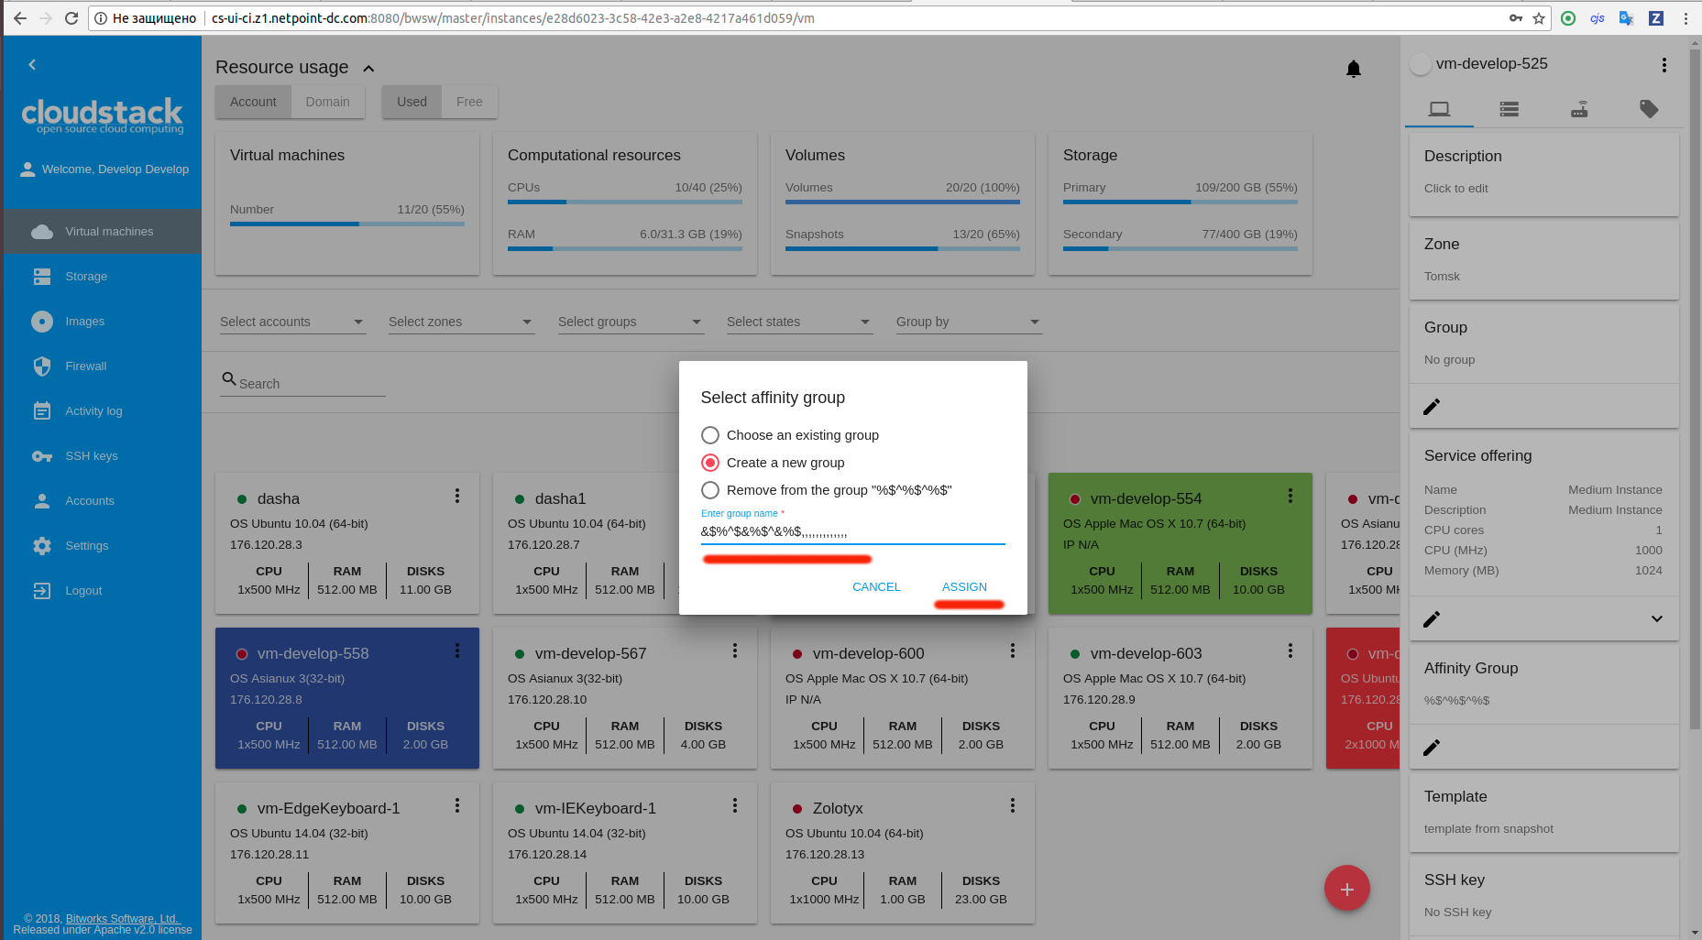
Task: Open the Select accounts dropdown
Action: (x=292, y=322)
